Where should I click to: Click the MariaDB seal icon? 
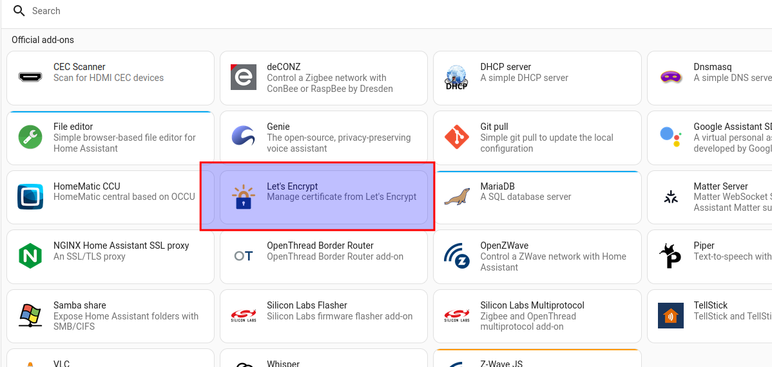(457, 197)
